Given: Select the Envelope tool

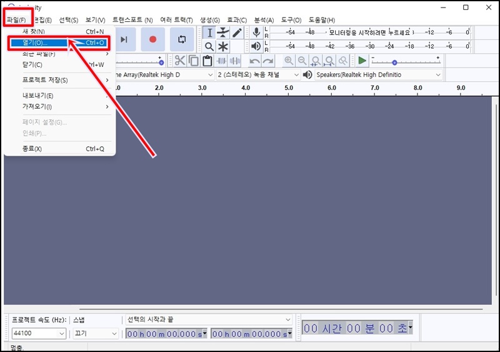Looking at the screenshot, I should 223,33.
